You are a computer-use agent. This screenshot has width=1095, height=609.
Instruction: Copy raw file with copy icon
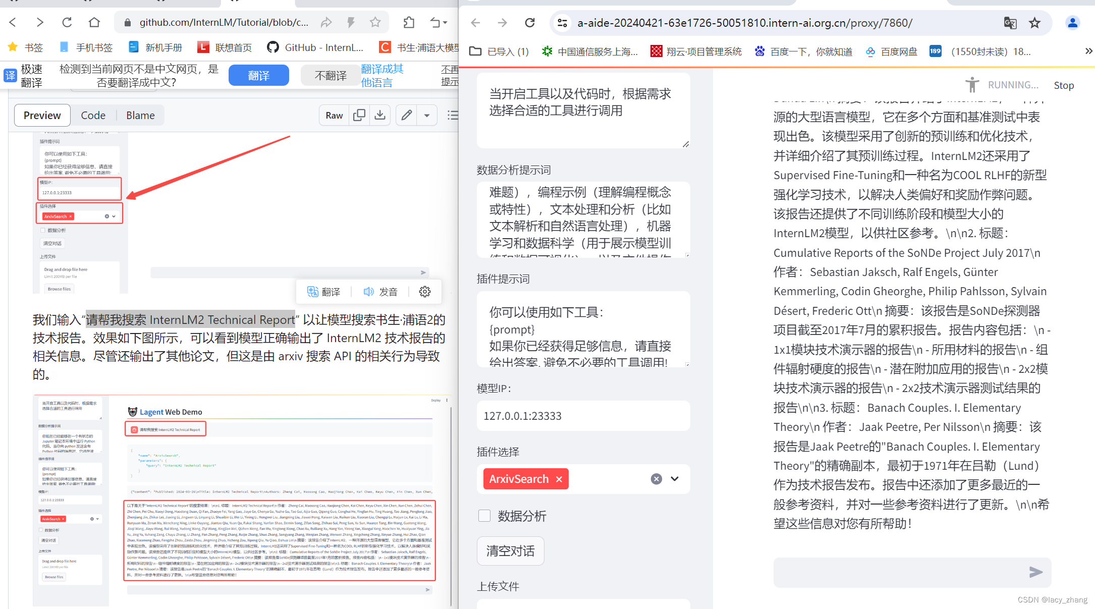coord(359,116)
